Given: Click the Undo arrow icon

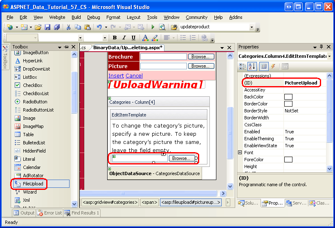Looking at the screenshot, I should (99, 27).
